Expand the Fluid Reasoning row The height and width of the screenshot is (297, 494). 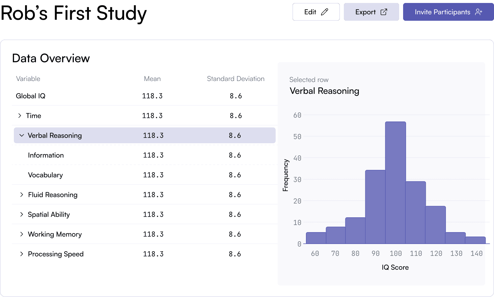pos(22,195)
